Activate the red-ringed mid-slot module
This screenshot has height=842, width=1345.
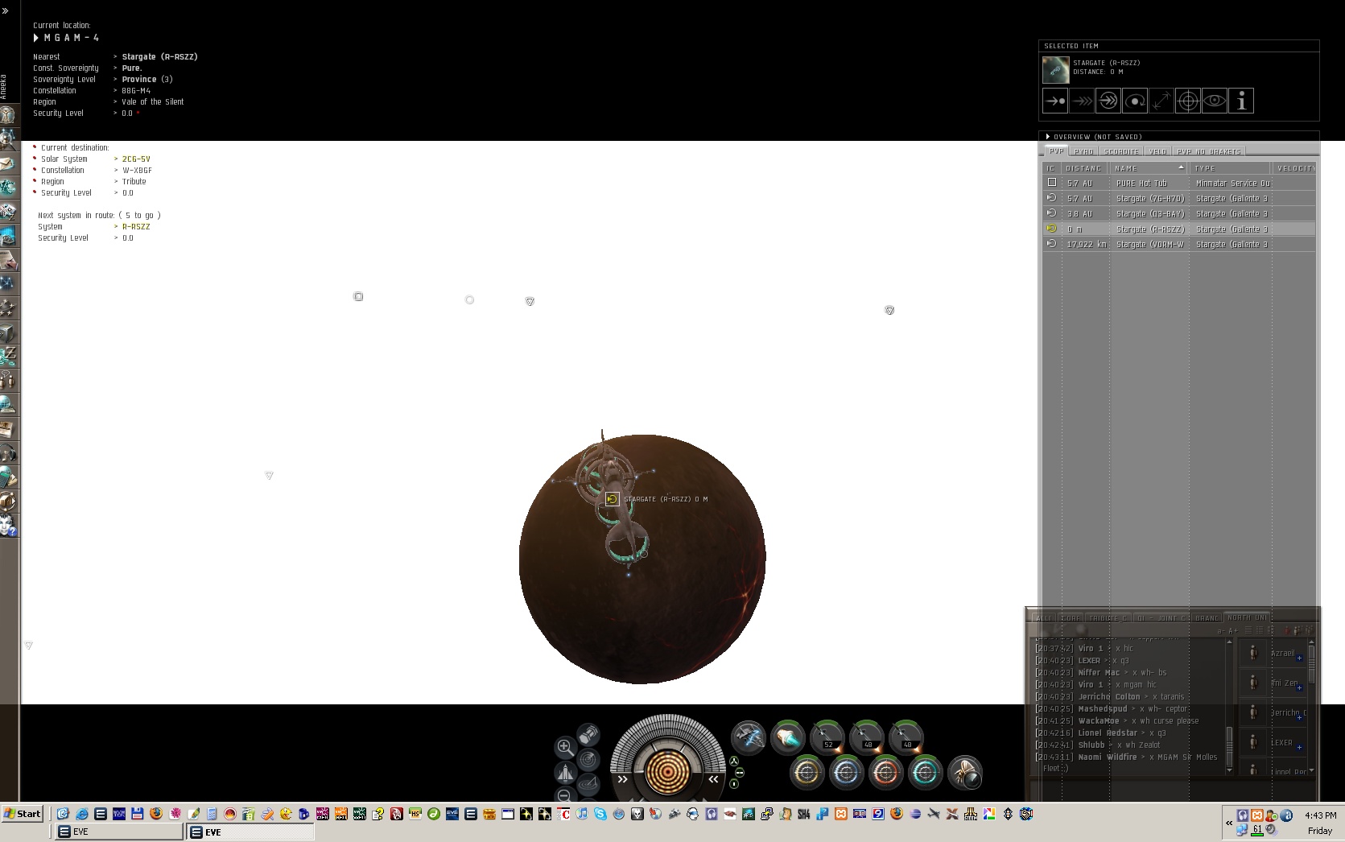(885, 773)
